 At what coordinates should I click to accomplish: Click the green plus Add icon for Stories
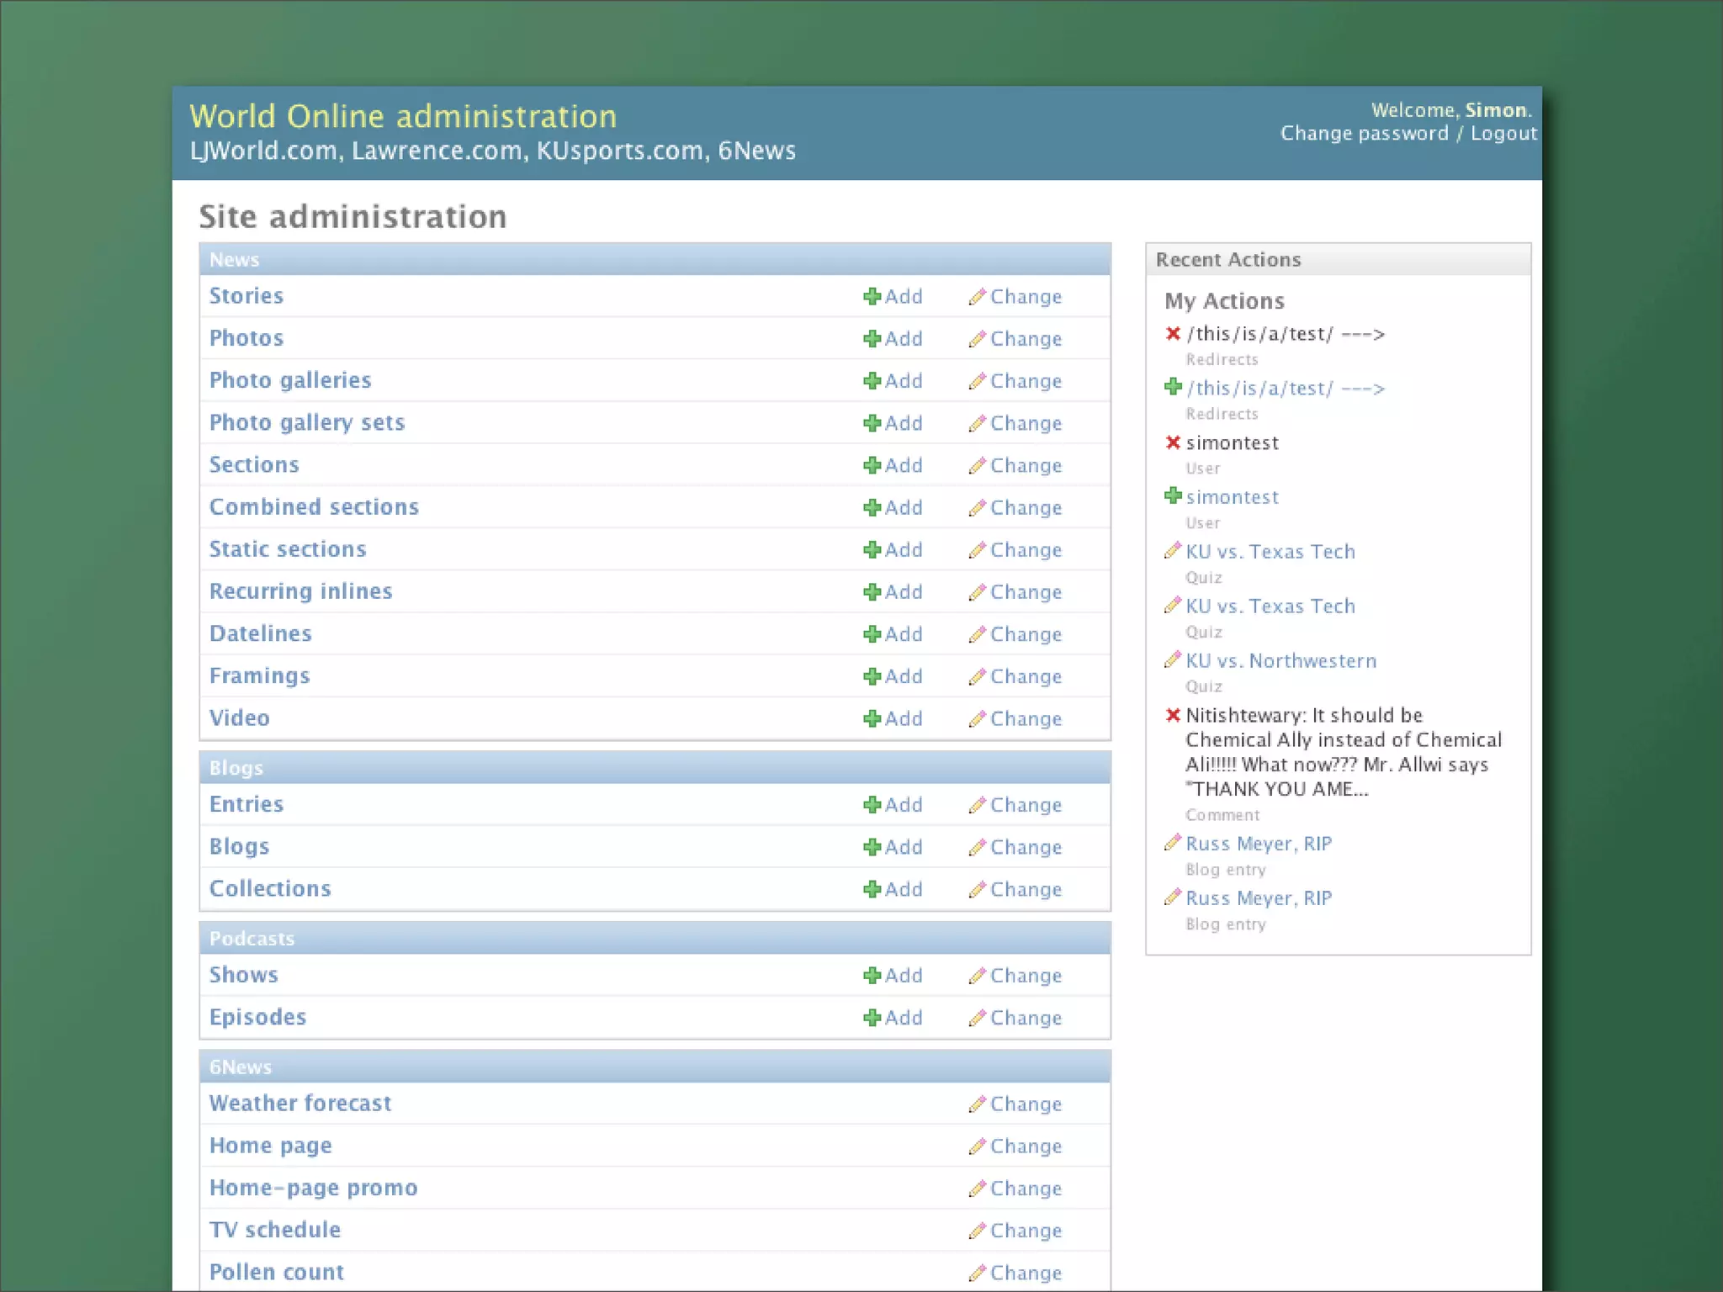pyautogui.click(x=872, y=296)
